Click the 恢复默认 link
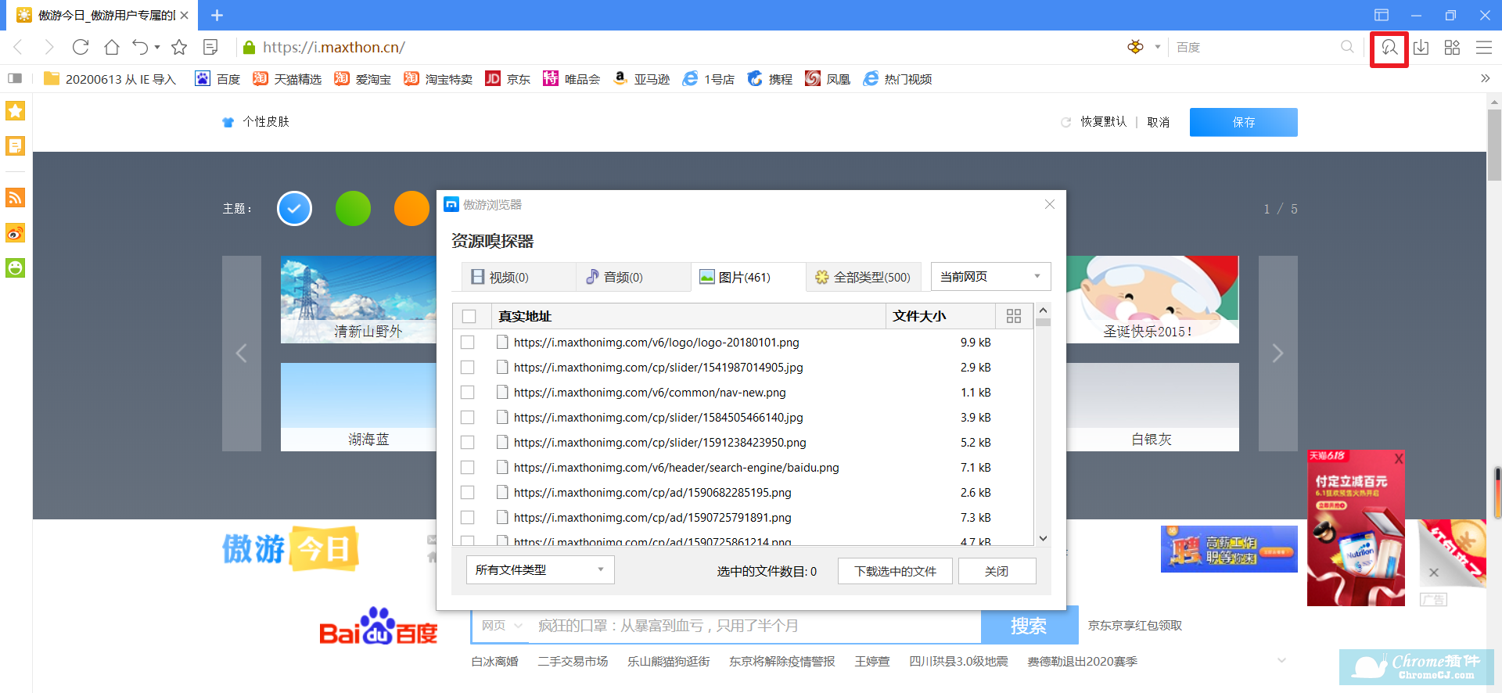Image resolution: width=1502 pixels, height=693 pixels. point(1103,122)
